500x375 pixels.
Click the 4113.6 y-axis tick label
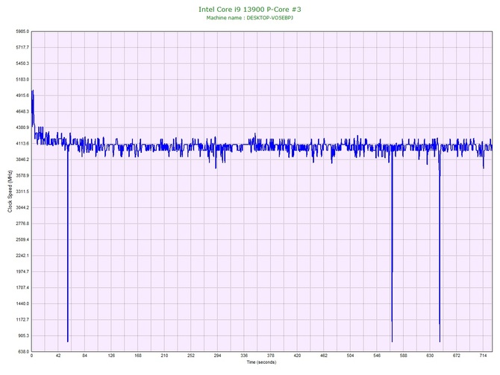[22, 144]
